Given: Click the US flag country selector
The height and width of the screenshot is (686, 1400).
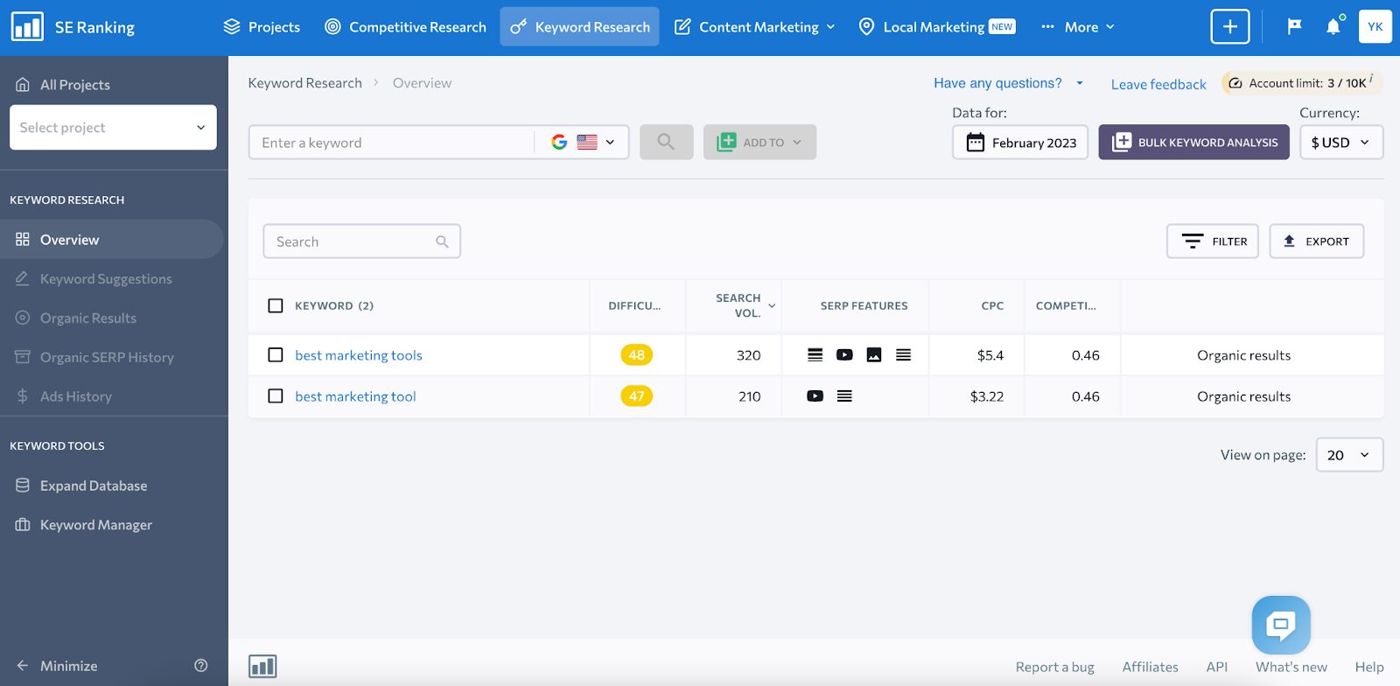Looking at the screenshot, I should tap(587, 142).
